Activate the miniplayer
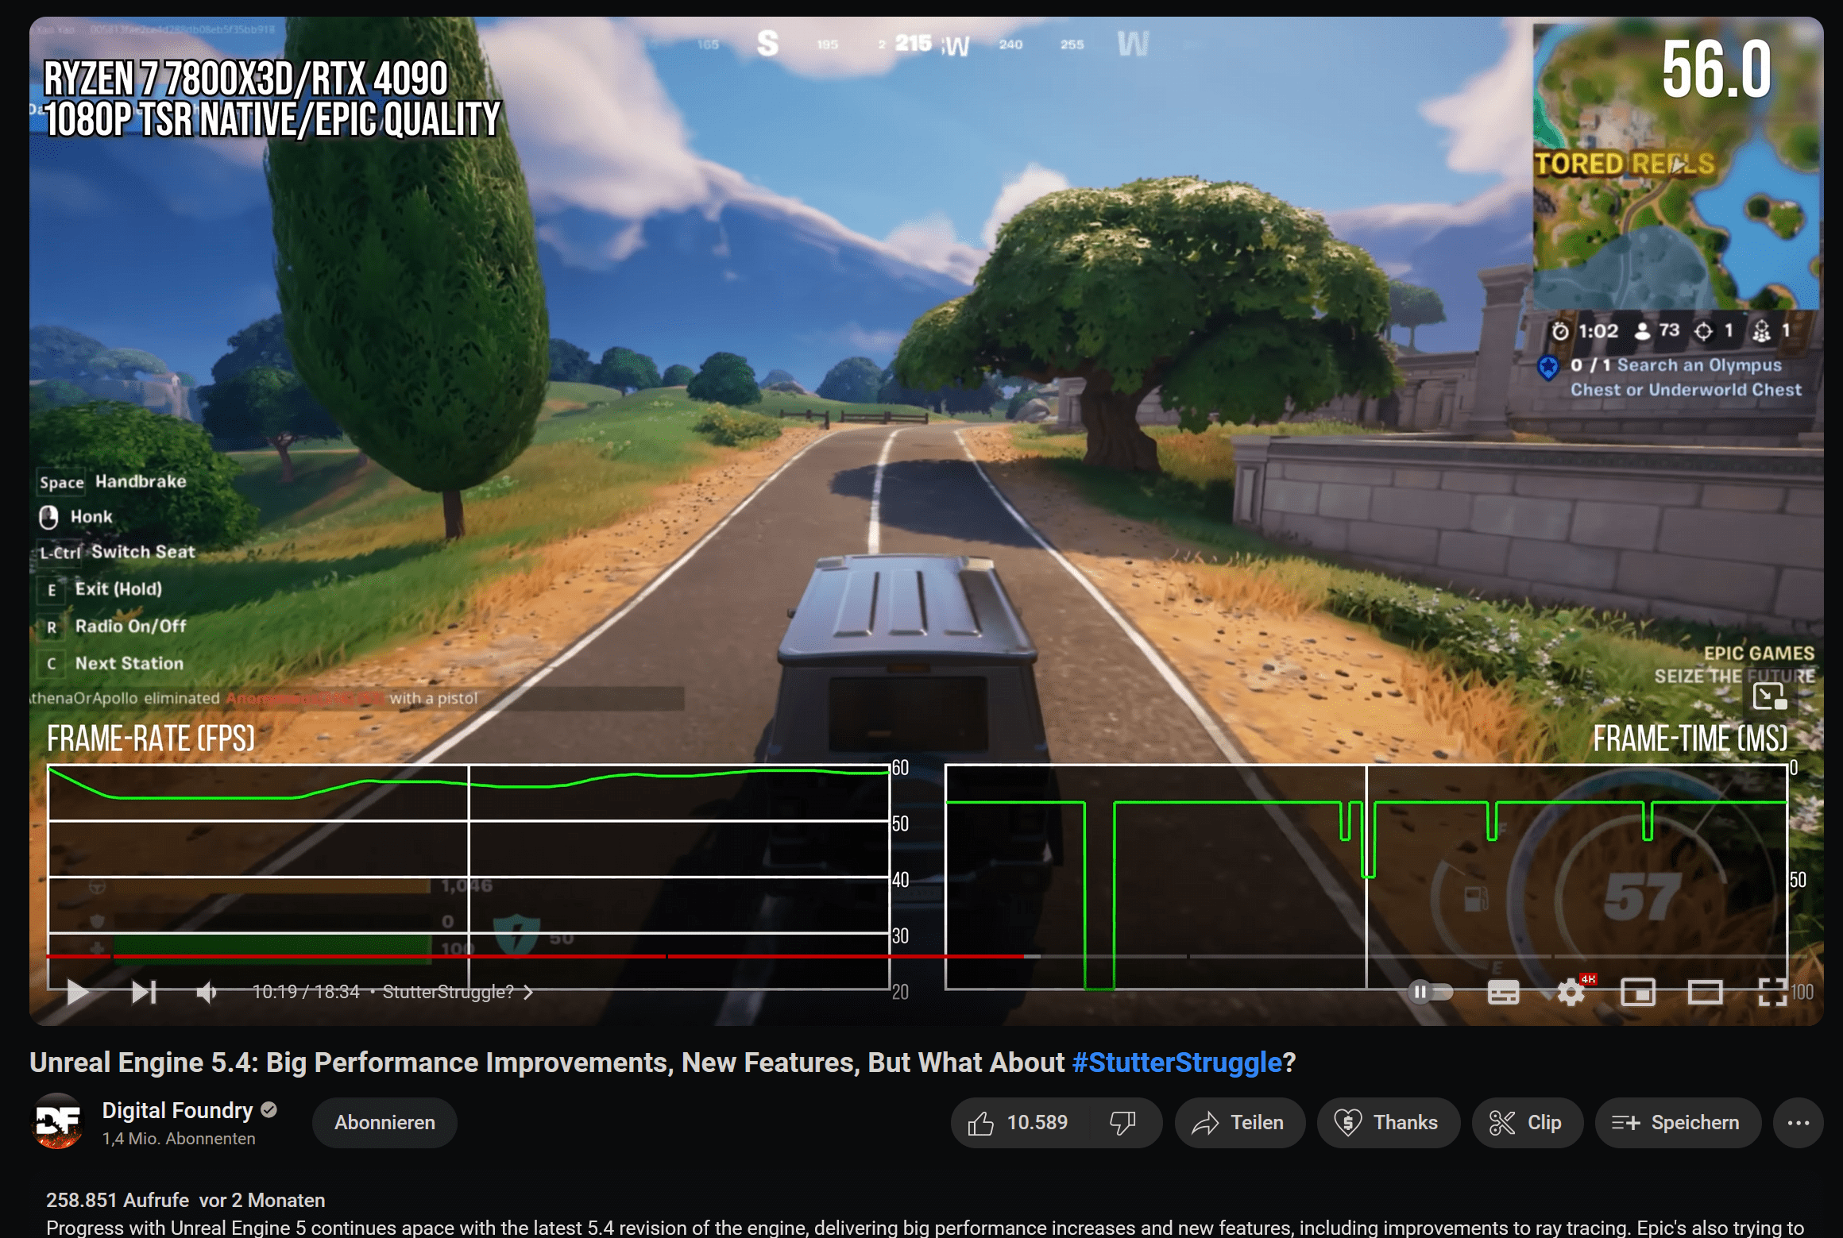Image resolution: width=1843 pixels, height=1238 pixels. click(1636, 992)
